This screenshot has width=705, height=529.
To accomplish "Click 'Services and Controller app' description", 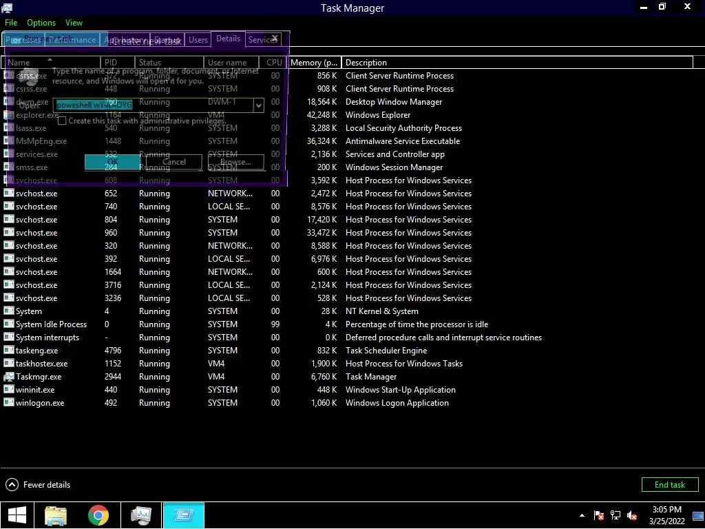I will click(394, 154).
